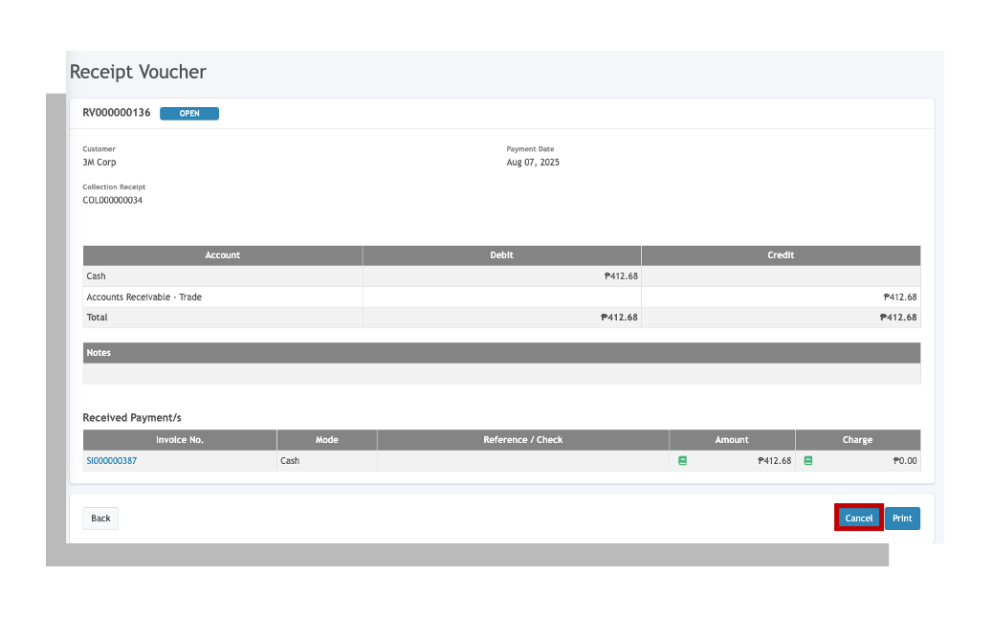
Task: Click the Cancel button
Action: pyautogui.click(x=858, y=518)
